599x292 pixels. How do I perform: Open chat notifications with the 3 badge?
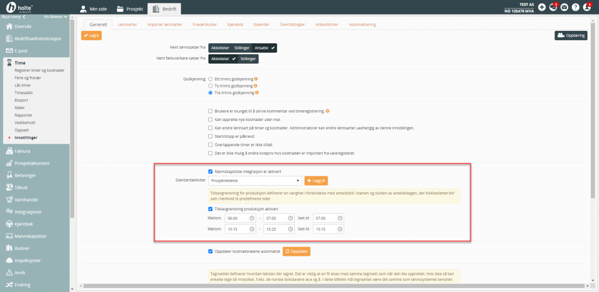(553, 8)
